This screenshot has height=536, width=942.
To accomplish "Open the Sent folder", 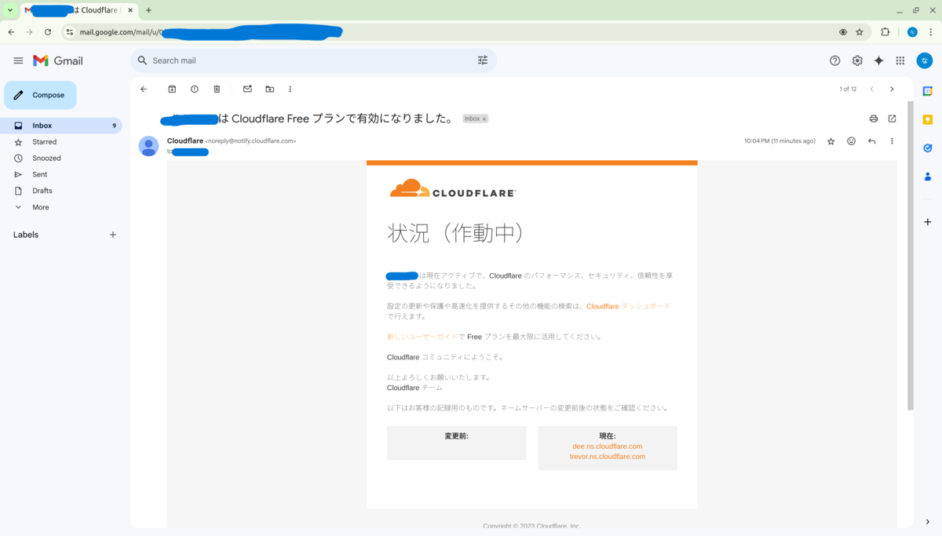I will tap(61, 174).
